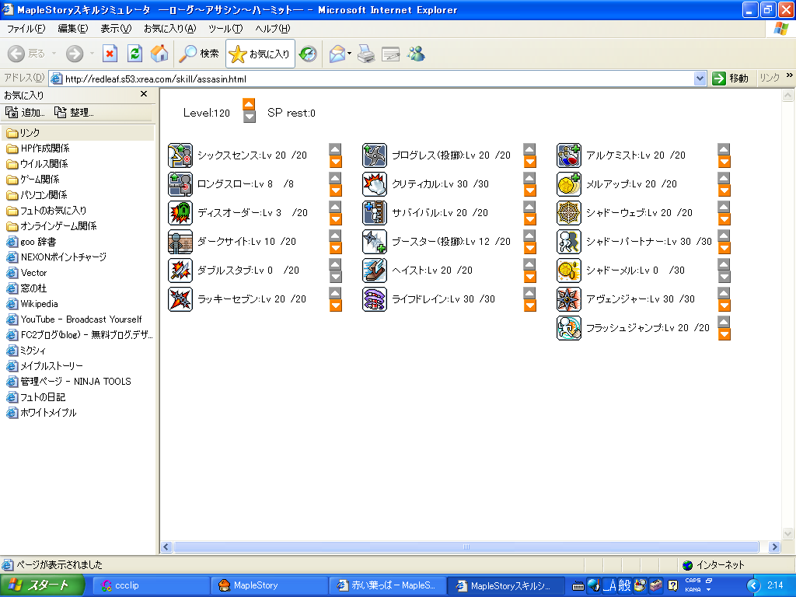
Task: Open the Mail button dropdown
Action: 349,54
